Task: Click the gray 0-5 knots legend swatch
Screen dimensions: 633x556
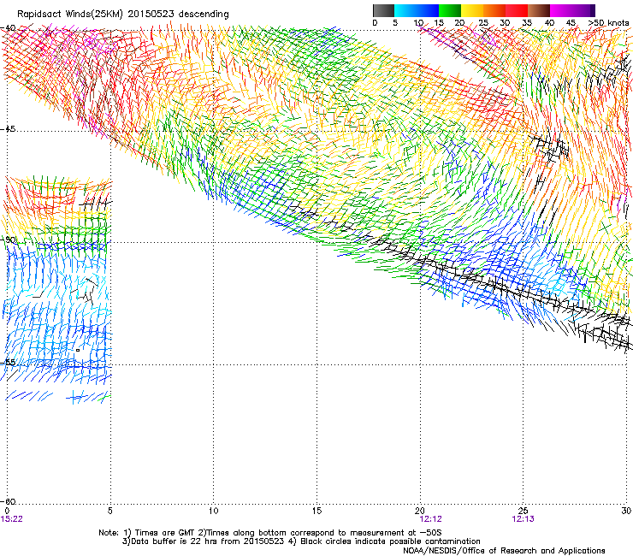Action: point(383,10)
